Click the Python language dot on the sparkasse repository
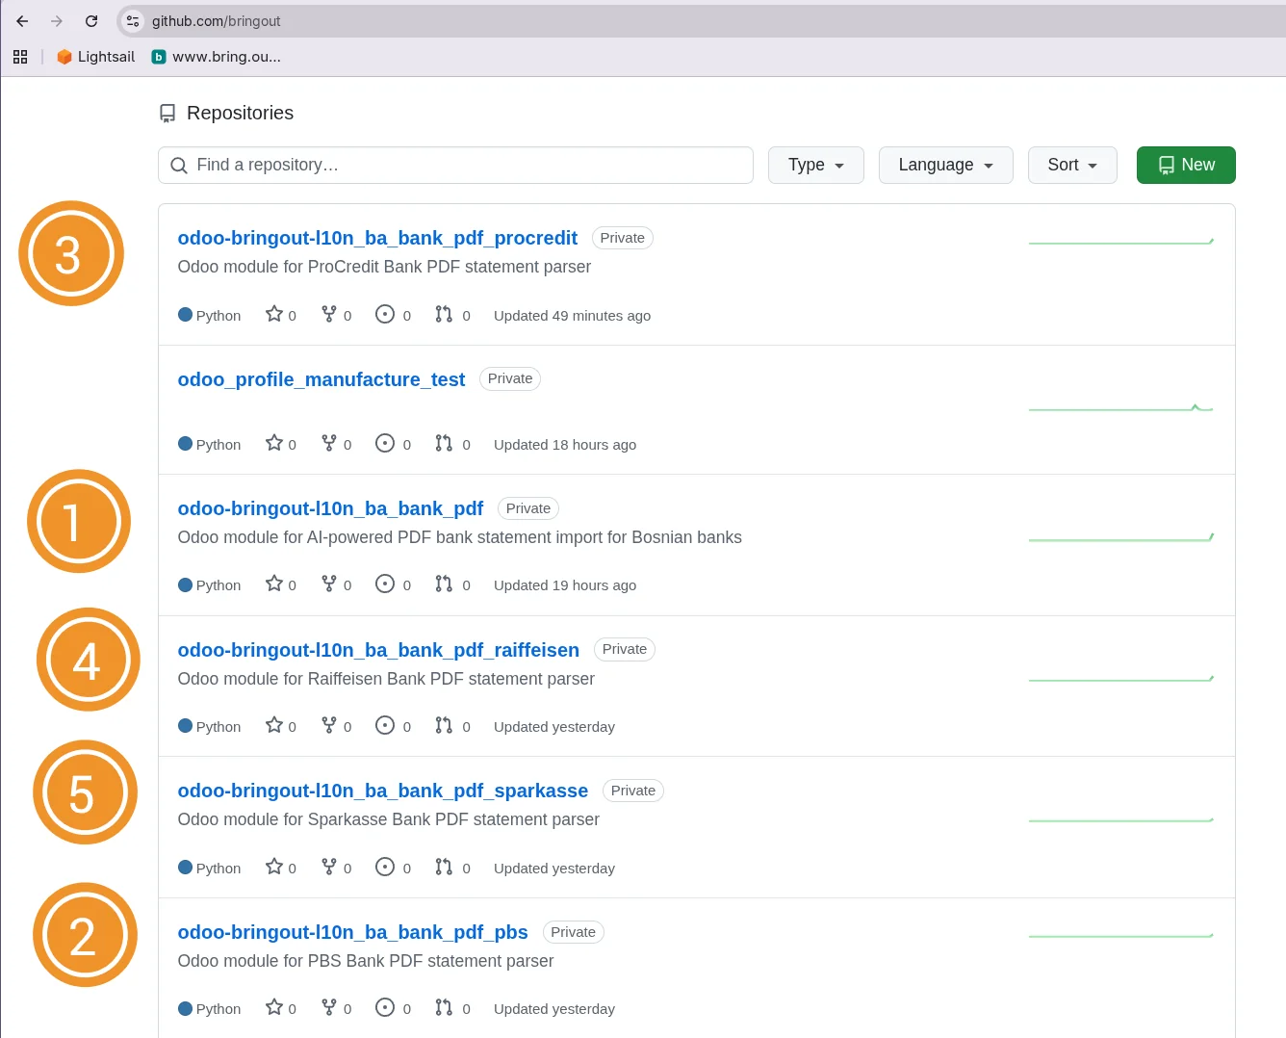This screenshot has width=1286, height=1038. 184,867
